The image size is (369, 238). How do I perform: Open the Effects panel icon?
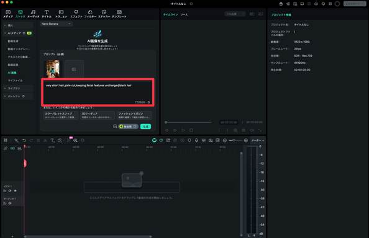coord(76,12)
